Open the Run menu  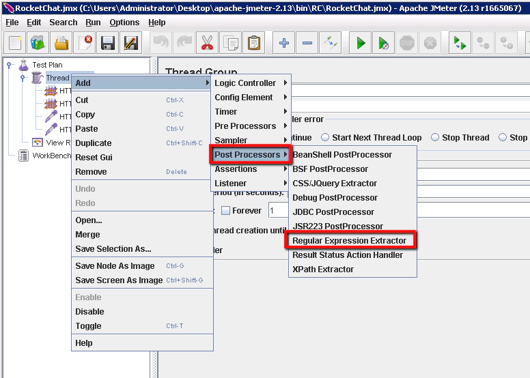[x=93, y=23]
